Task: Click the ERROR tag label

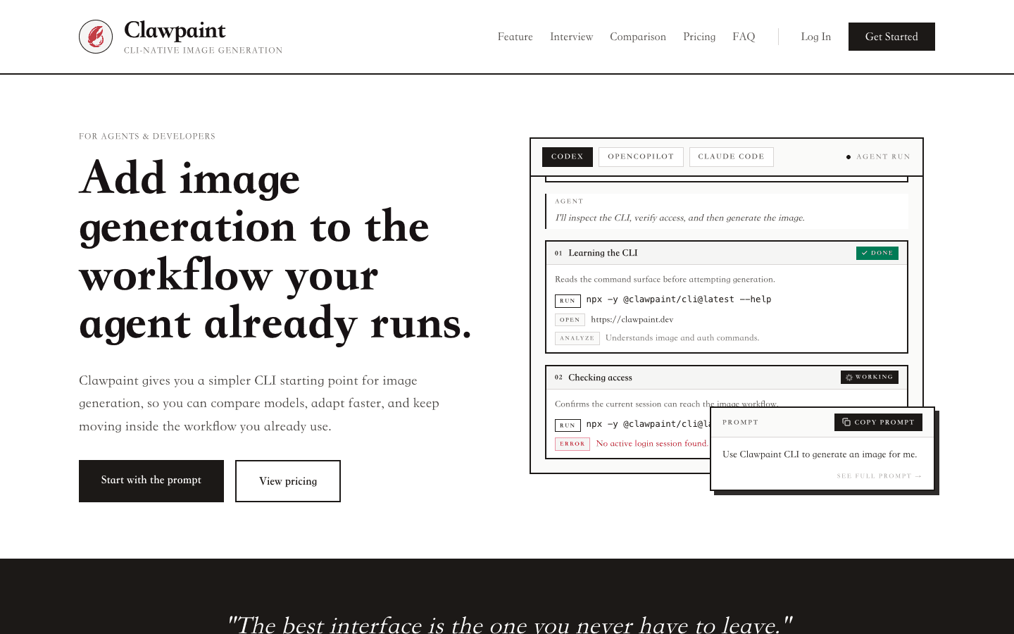Action: click(x=572, y=444)
